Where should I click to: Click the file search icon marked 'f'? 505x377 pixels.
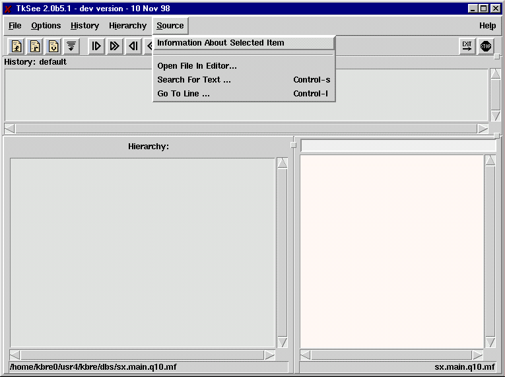pos(17,46)
